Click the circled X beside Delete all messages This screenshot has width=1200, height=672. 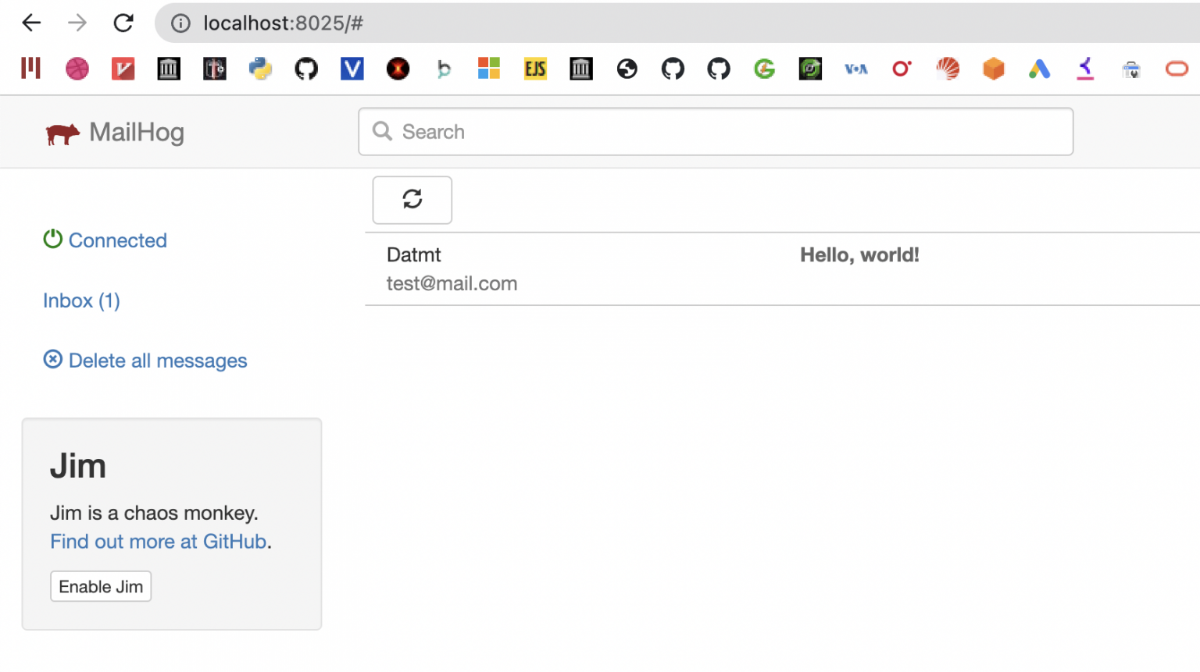click(x=52, y=359)
